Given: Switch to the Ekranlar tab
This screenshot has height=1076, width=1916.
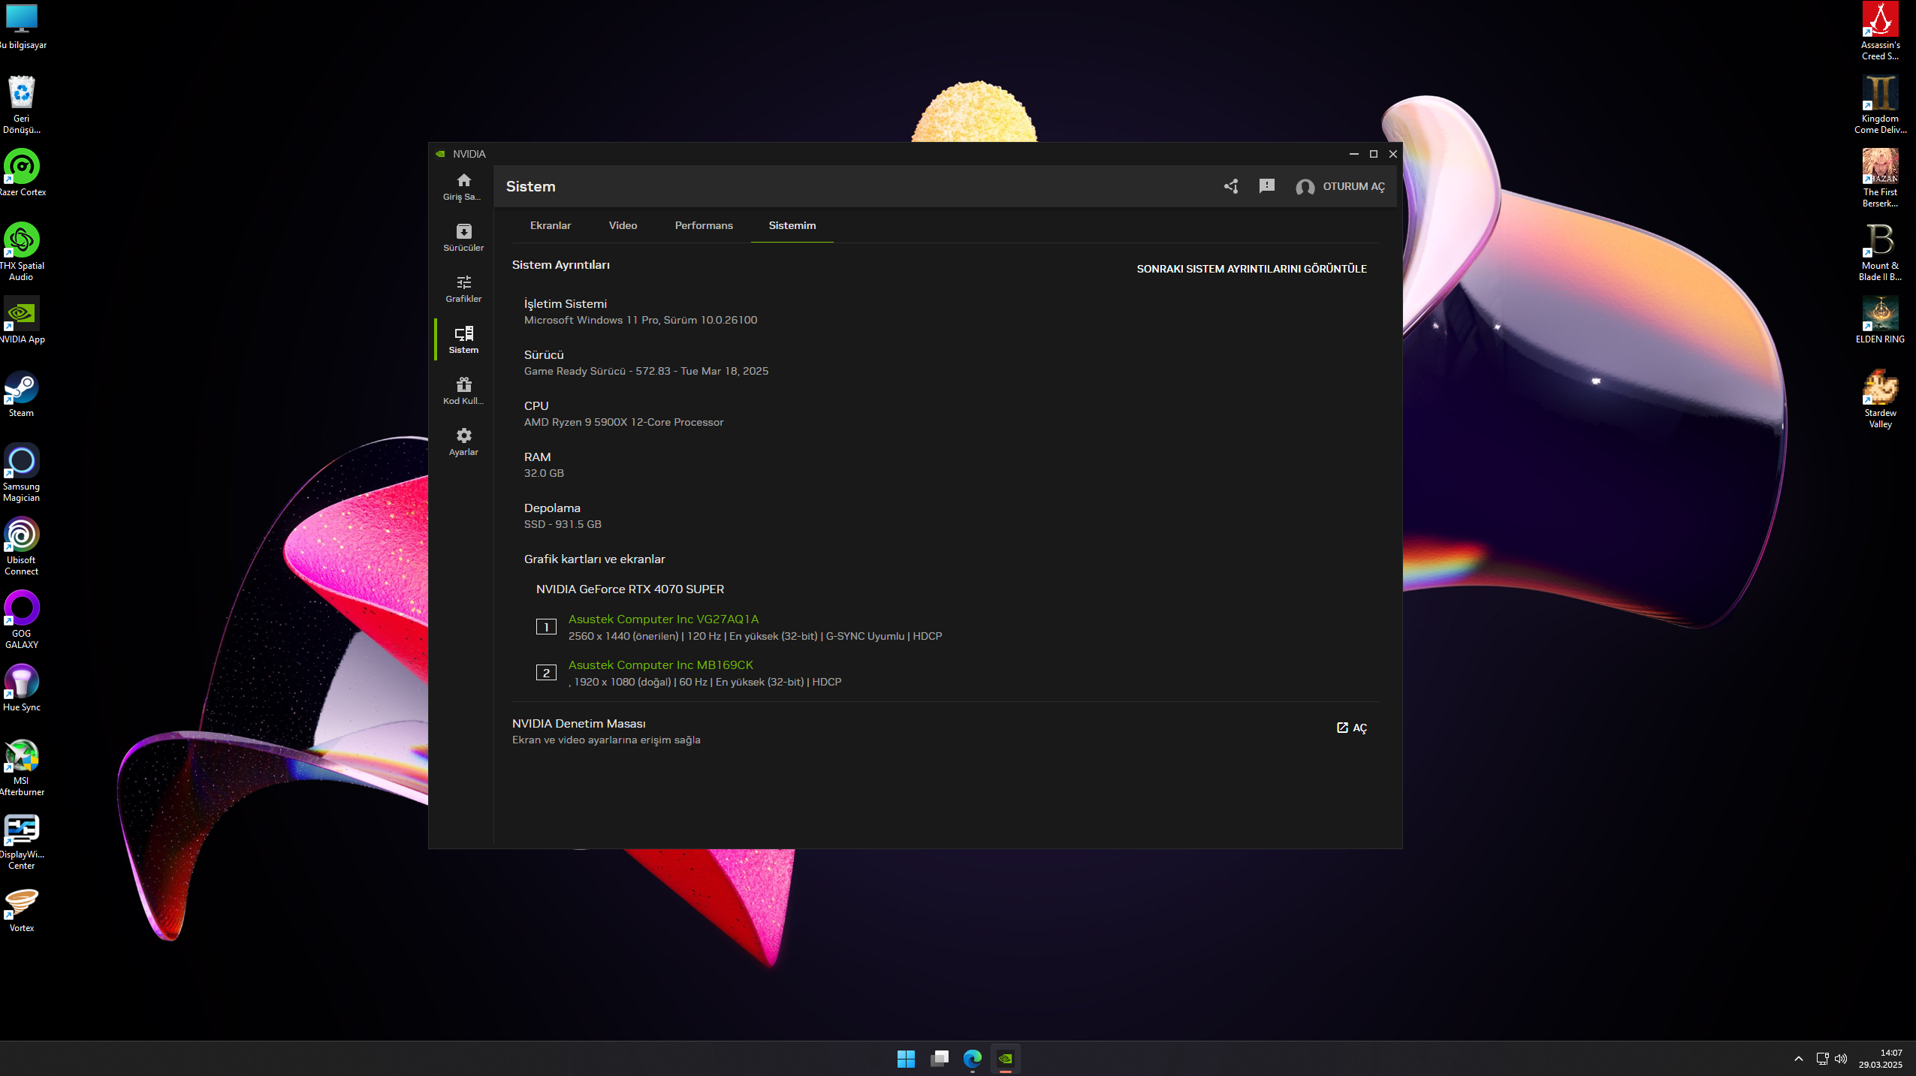Looking at the screenshot, I should point(551,225).
